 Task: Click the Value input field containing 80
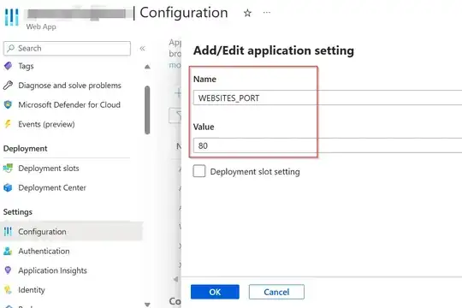coord(328,145)
